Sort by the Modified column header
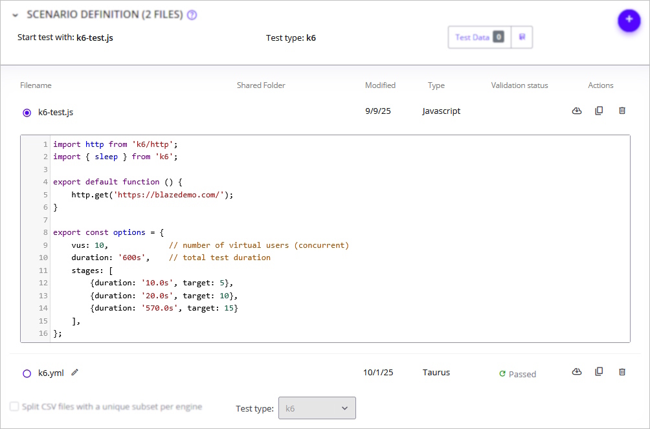Image resolution: width=650 pixels, height=429 pixels. [380, 85]
